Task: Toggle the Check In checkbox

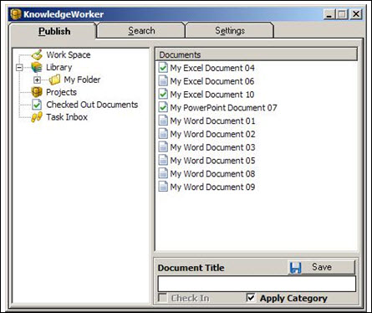Action: click(x=162, y=298)
